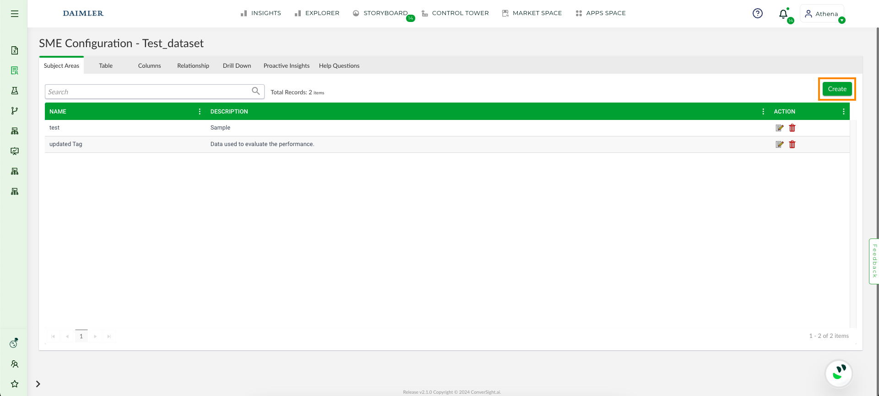
Task: Open the Relationship tab
Action: (x=193, y=65)
